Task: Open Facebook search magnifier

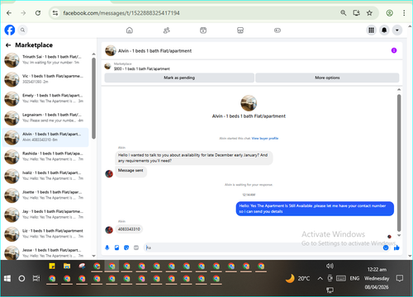Action: coord(22,30)
